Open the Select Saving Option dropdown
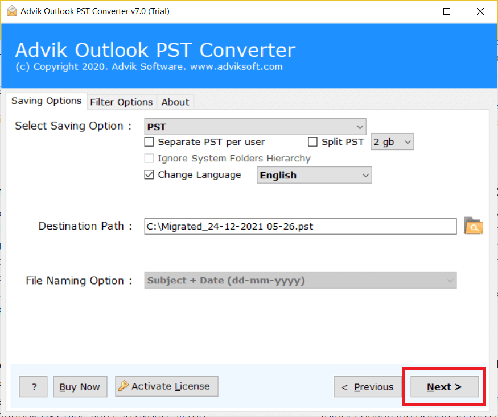 (255, 126)
